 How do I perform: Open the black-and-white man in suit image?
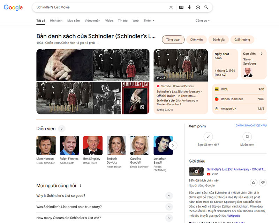tap(107, 98)
